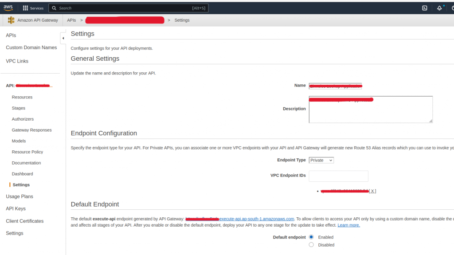
Task: Open the Endpoint Type dropdown
Action: [x=321, y=160]
